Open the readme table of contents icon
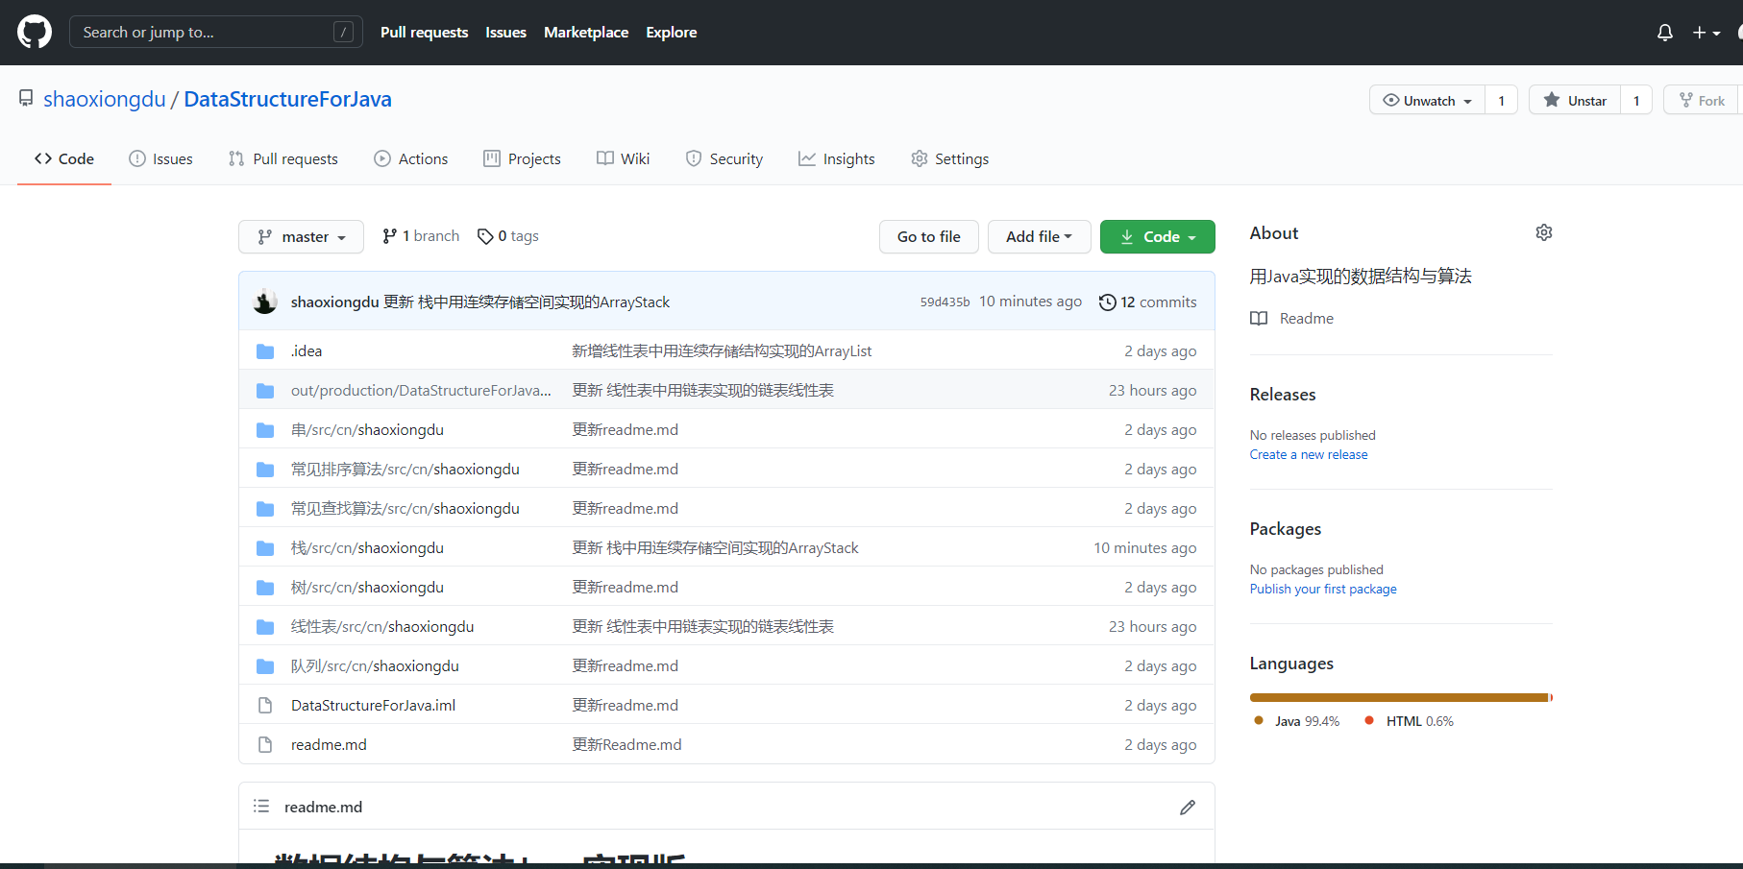Screen dimensions: 1743x869 click(261, 807)
